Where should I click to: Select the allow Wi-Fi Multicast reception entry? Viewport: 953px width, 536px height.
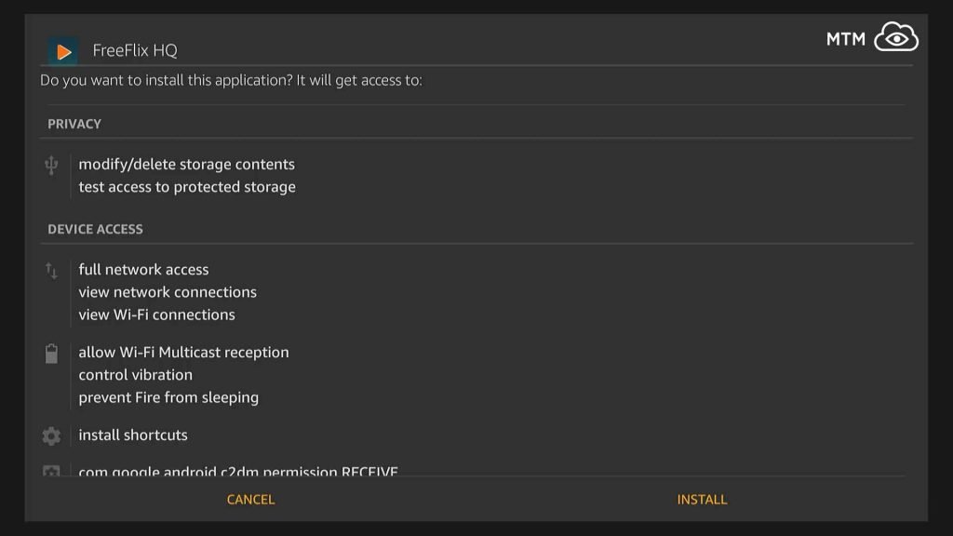point(184,353)
